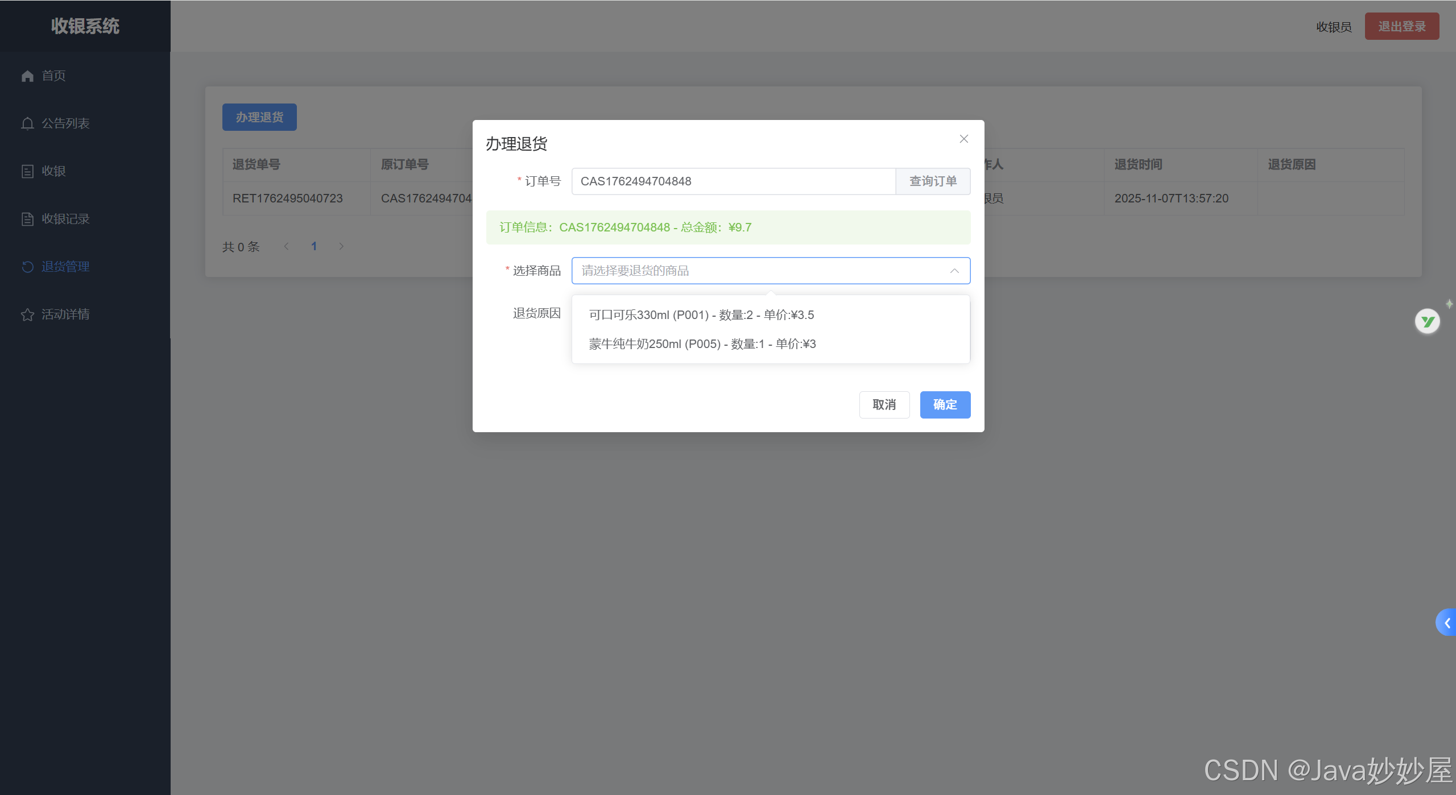The image size is (1456, 795).
Task: Select 蒙牛纯牛奶250ml option from list
Action: click(x=702, y=344)
